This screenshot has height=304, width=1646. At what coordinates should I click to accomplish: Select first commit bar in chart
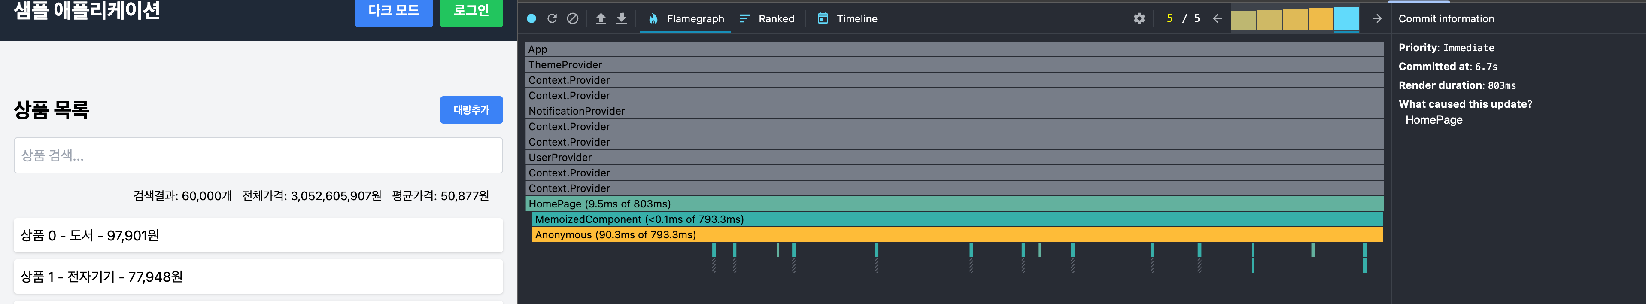pyautogui.click(x=1243, y=20)
